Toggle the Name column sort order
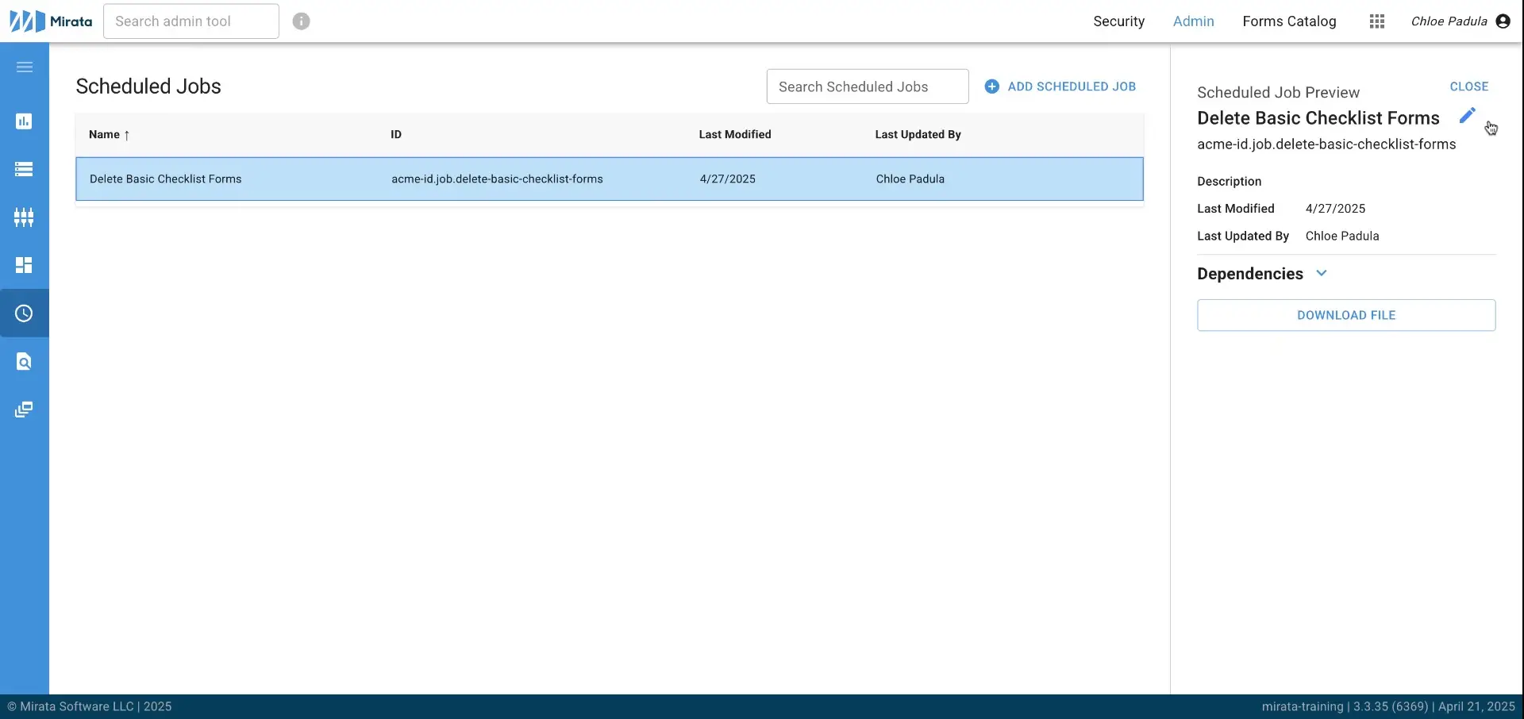The image size is (1524, 719). click(x=109, y=135)
